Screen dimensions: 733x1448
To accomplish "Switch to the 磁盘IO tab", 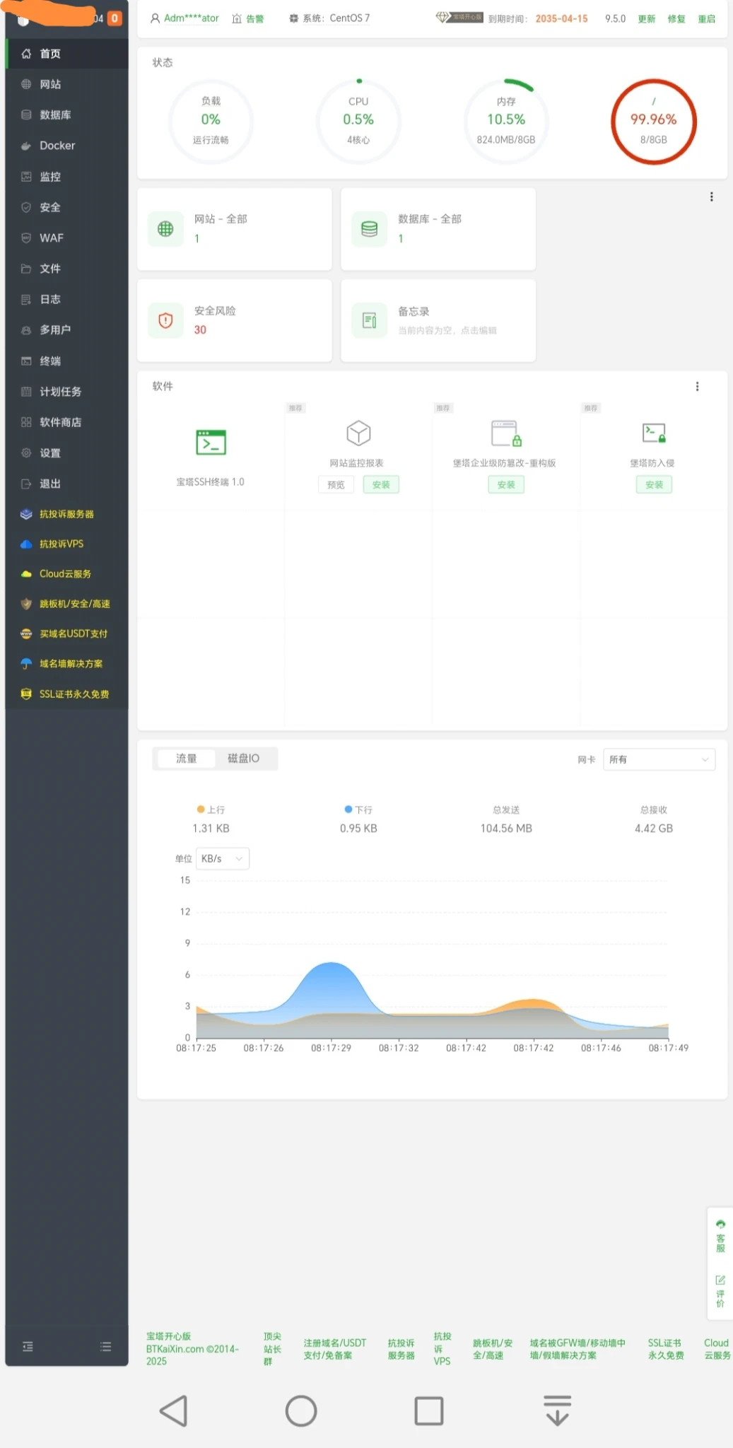I will tap(243, 758).
